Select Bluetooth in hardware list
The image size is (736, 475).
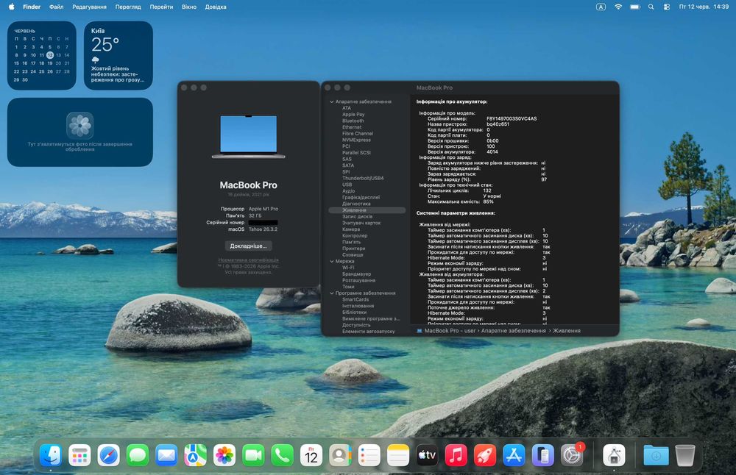pyautogui.click(x=353, y=121)
